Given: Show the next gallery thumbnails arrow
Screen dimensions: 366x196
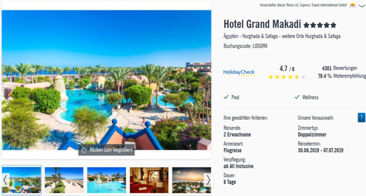Looking at the screenshot, I should click(x=208, y=180).
